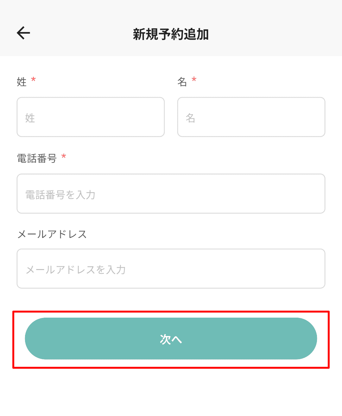The image size is (342, 416).
Task: Click the required asterisk beside 電話番号 label
Action: [x=64, y=156]
